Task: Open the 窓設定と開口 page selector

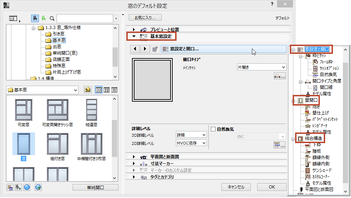Action: [x=224, y=49]
